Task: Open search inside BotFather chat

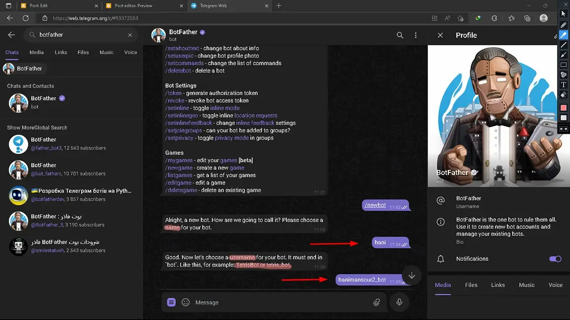Action: click(x=400, y=35)
